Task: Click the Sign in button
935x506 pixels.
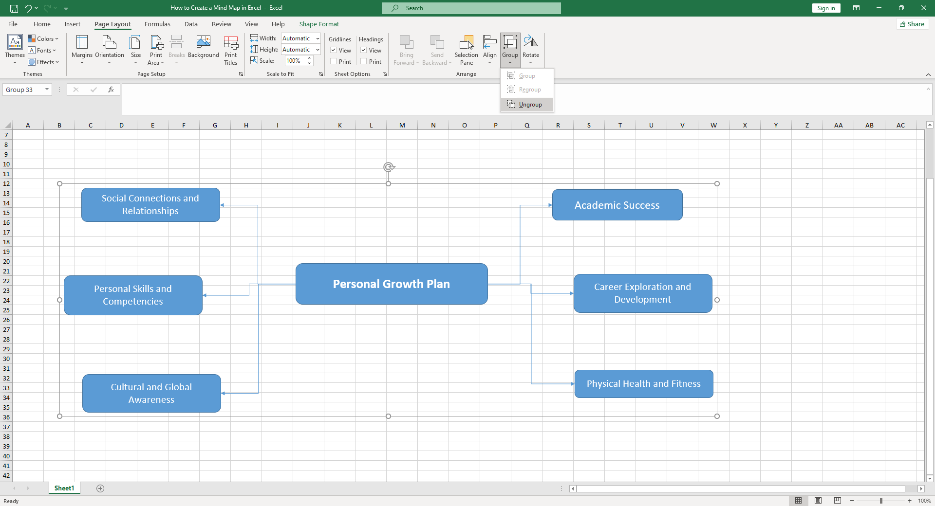Action: tap(825, 8)
